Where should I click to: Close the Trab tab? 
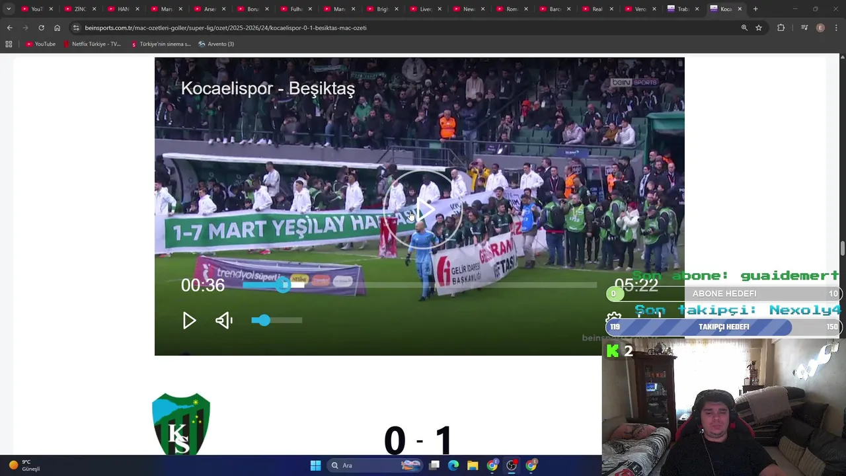click(x=697, y=9)
